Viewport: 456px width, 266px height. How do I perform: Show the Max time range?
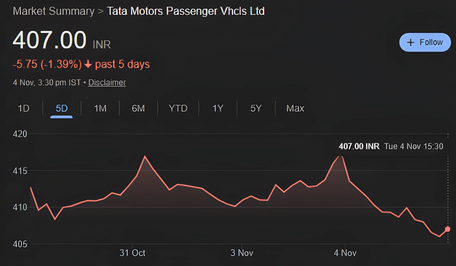(295, 108)
